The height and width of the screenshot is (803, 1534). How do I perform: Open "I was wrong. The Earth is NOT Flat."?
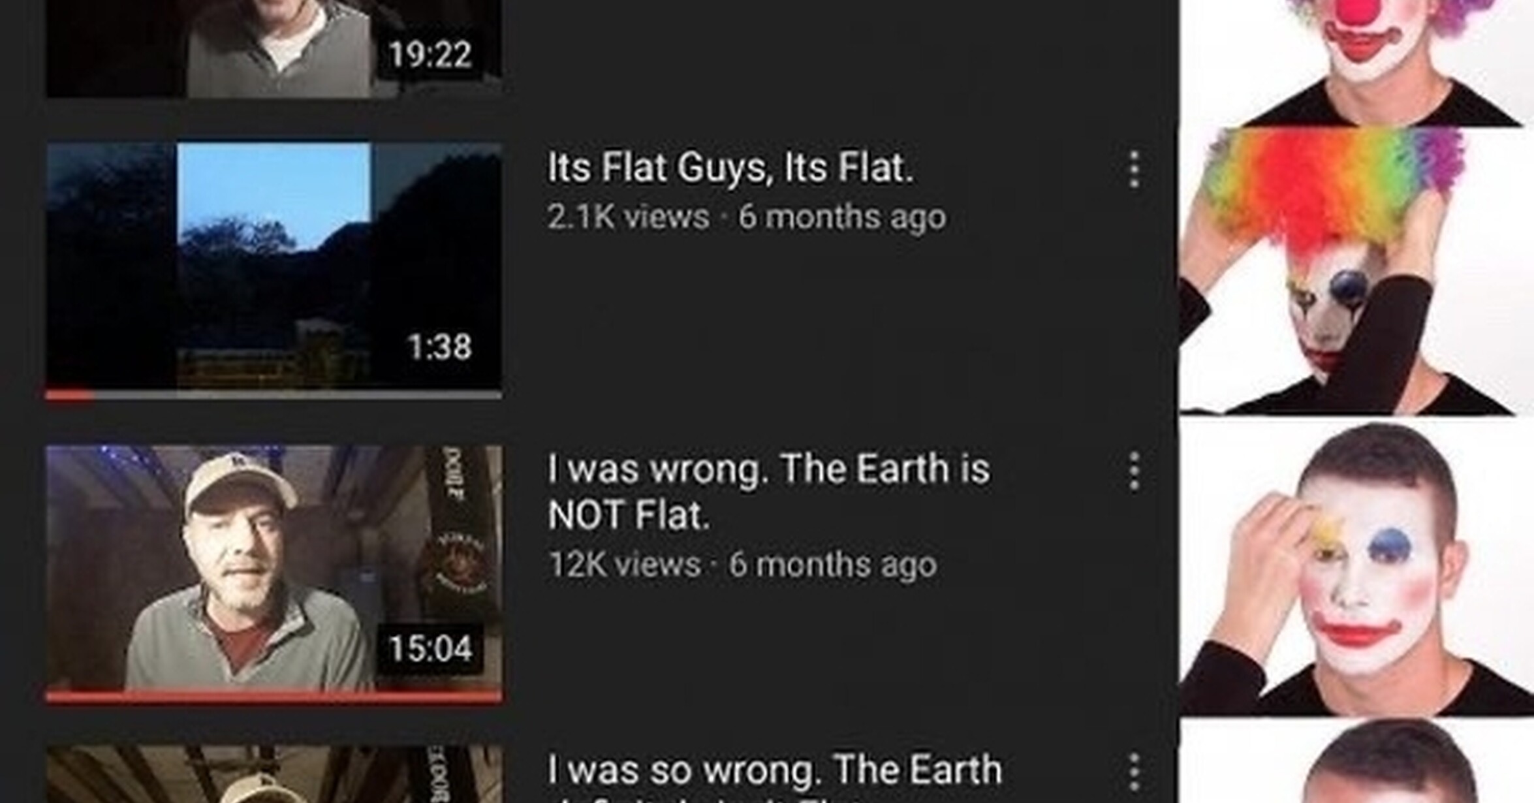(x=768, y=492)
